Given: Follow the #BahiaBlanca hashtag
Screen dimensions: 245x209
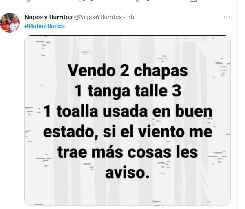Looking at the screenshot, I should click(45, 26).
